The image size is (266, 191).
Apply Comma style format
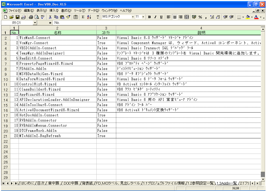pyautogui.click(x=206, y=17)
